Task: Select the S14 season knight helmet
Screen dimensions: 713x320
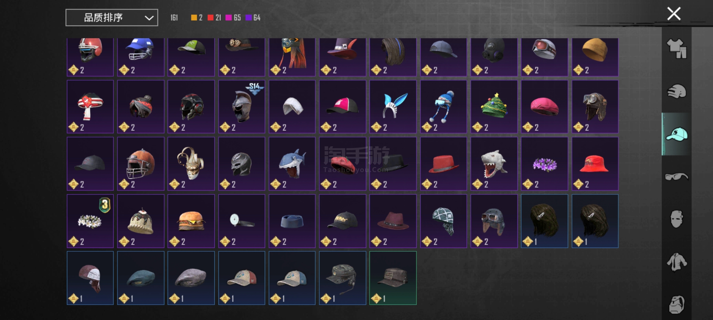Action: 242,107
